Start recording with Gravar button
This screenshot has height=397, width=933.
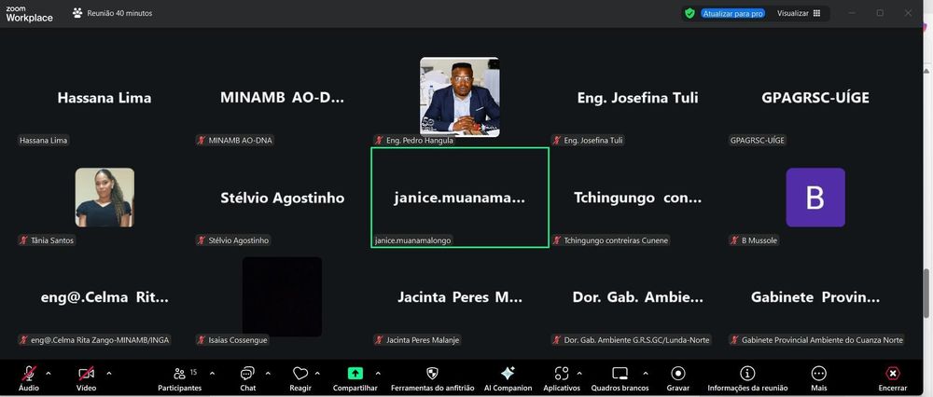[677, 376]
